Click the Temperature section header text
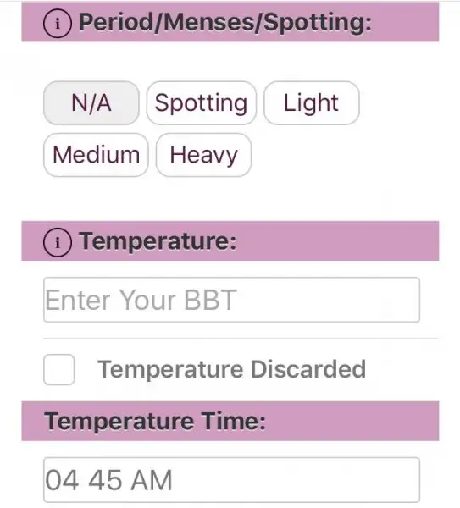460x508 pixels. click(x=158, y=241)
